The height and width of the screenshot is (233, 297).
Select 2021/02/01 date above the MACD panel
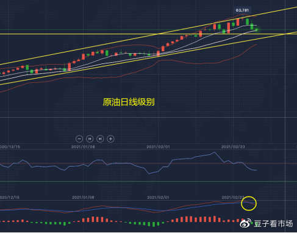158,198
